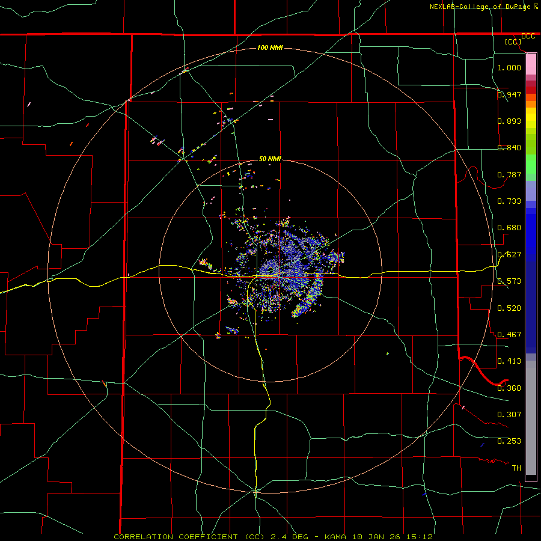Select the 0.520 legend value
Screen dimensions: 541x541
509,308
